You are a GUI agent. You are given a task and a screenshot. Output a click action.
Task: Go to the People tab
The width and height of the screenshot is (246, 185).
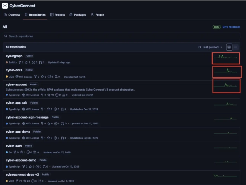click(97, 15)
